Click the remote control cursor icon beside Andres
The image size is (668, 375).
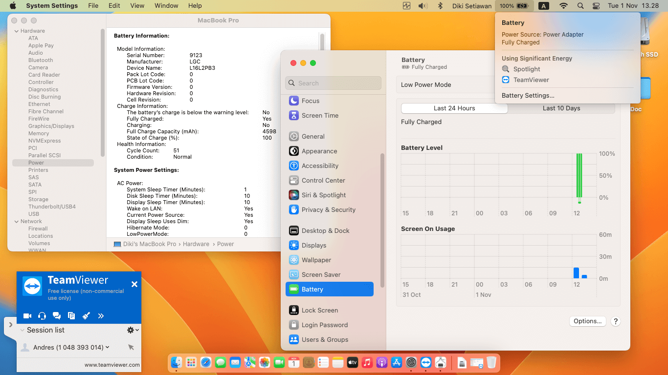pos(131,347)
